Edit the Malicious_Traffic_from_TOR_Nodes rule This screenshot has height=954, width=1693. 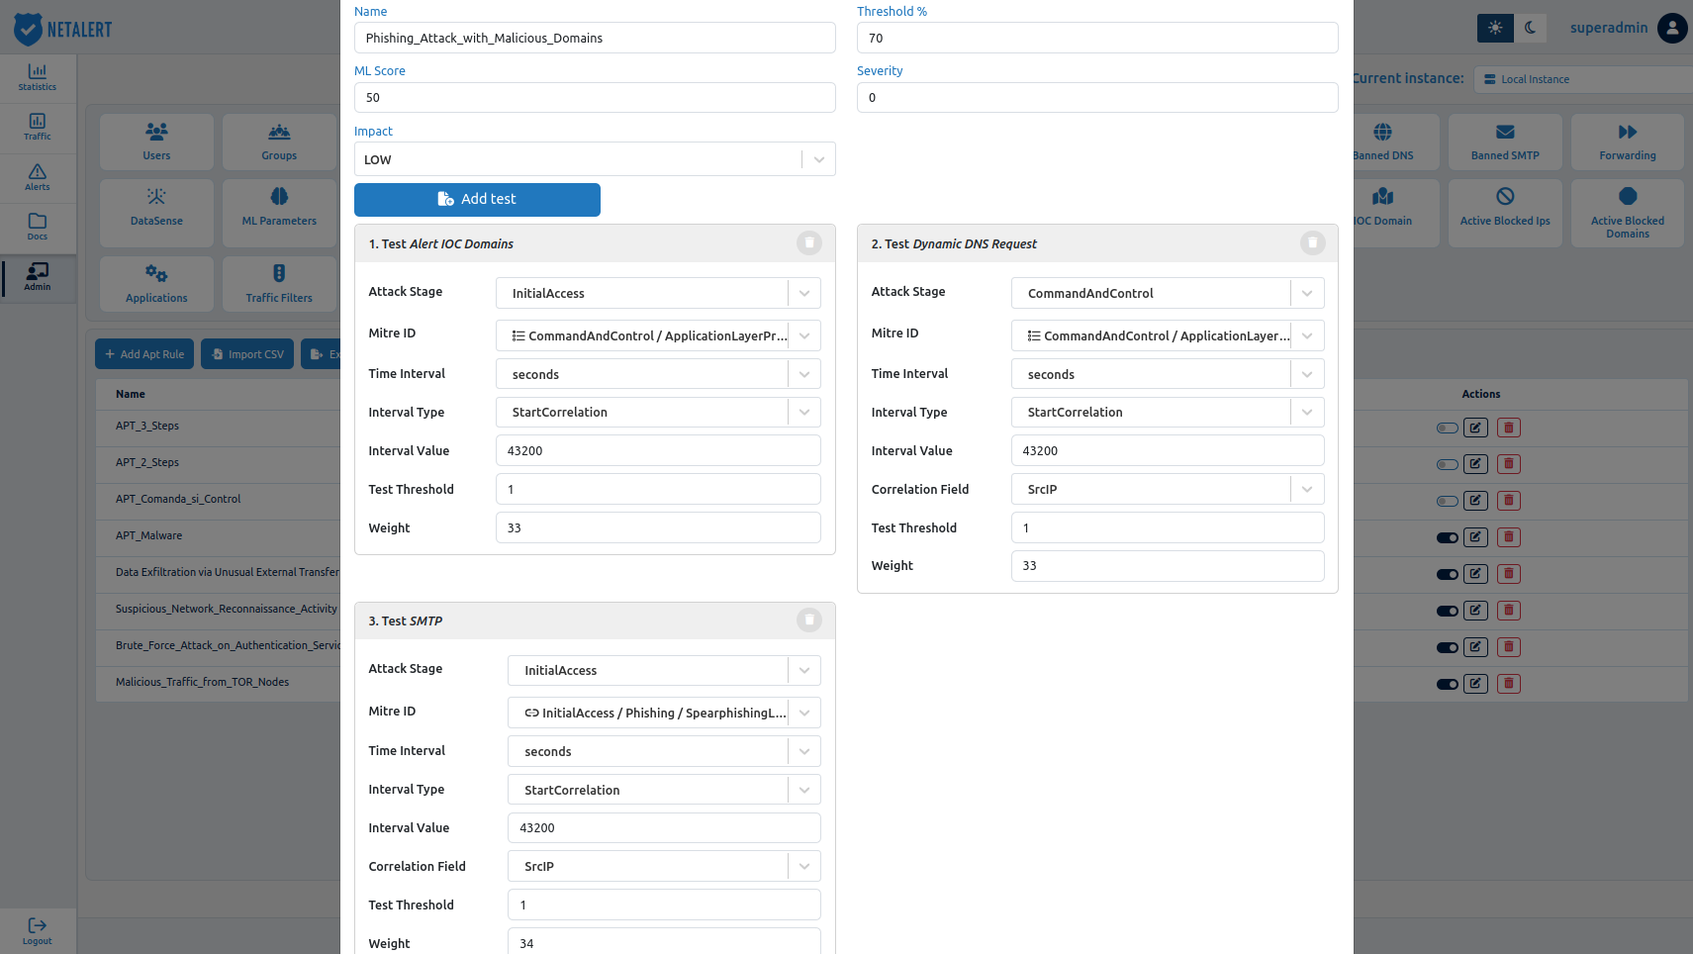click(x=1475, y=684)
